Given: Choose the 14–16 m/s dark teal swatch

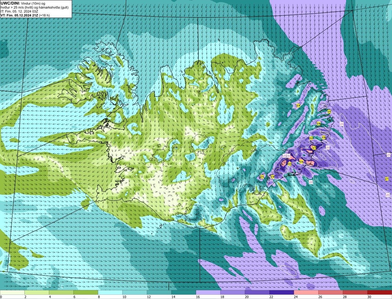Looking at the screenshot, I should (184, 293).
